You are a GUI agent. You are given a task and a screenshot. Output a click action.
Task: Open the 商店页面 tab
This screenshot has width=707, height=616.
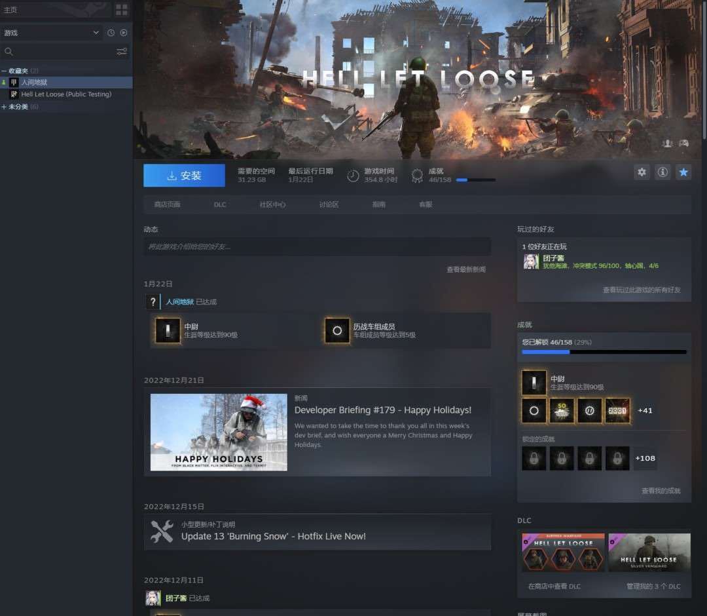(167, 204)
